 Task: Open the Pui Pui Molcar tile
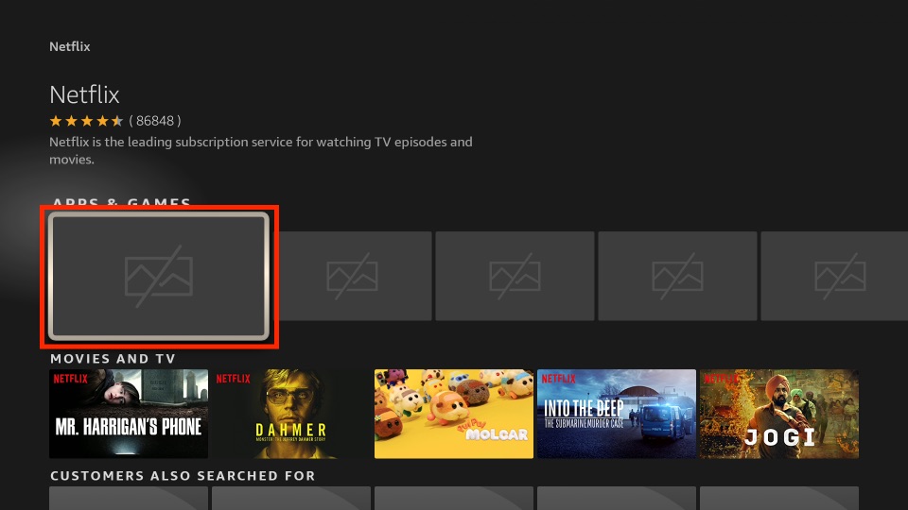pos(454,414)
